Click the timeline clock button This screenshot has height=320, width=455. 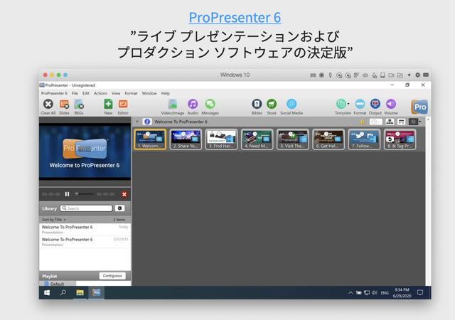pyautogui.click(x=376, y=122)
